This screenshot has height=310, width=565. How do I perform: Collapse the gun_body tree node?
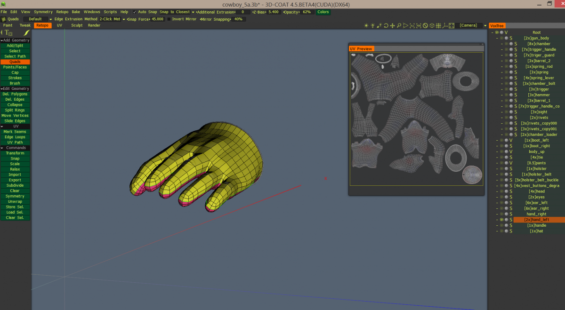click(497, 38)
